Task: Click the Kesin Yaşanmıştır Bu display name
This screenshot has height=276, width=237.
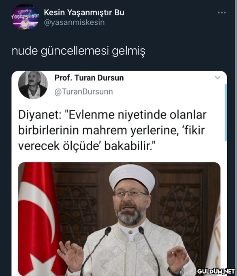Action: coord(84,12)
